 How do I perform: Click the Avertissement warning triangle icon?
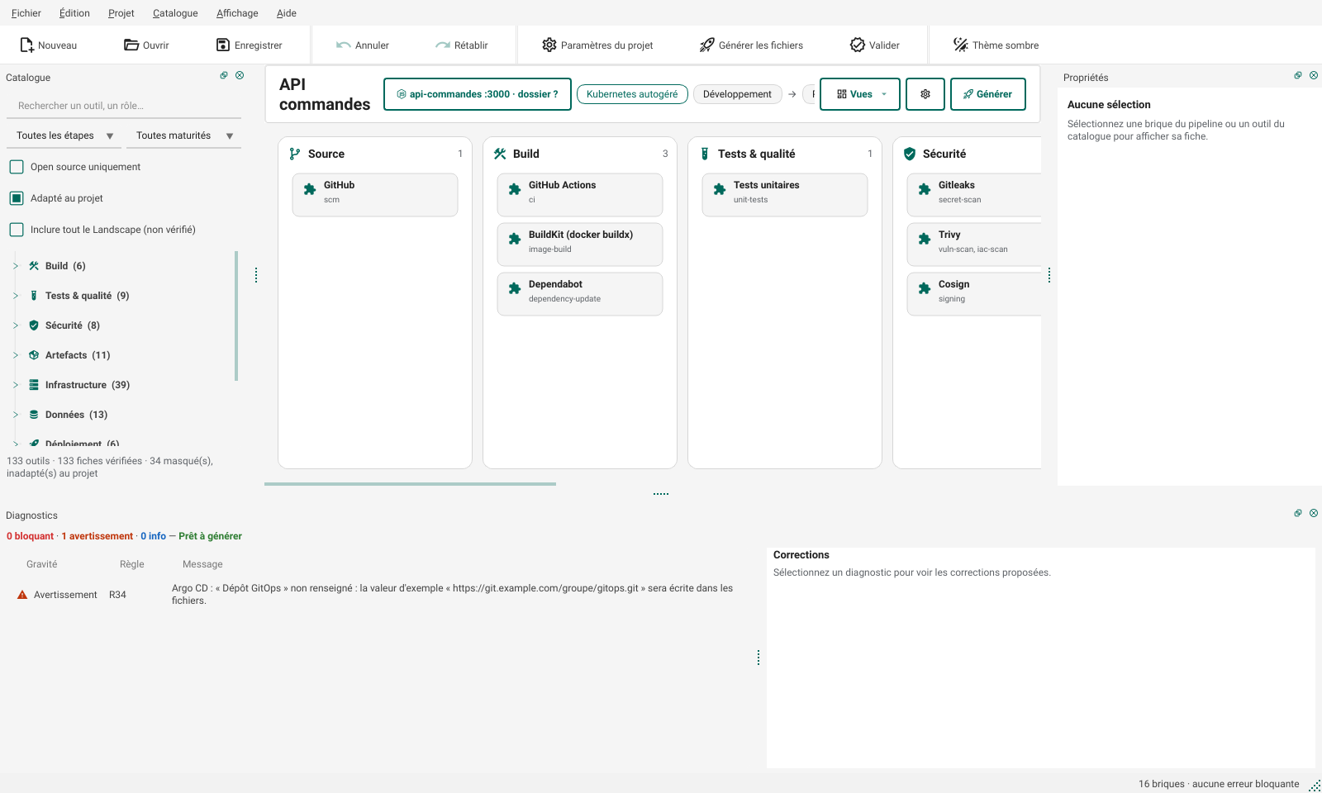(x=22, y=595)
